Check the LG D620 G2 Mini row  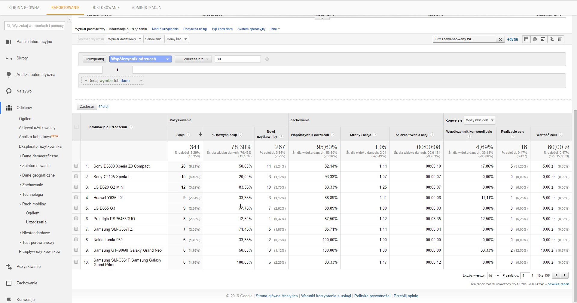[76, 187]
